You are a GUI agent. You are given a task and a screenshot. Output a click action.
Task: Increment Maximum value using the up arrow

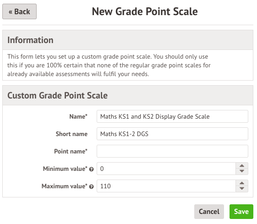click(x=242, y=183)
